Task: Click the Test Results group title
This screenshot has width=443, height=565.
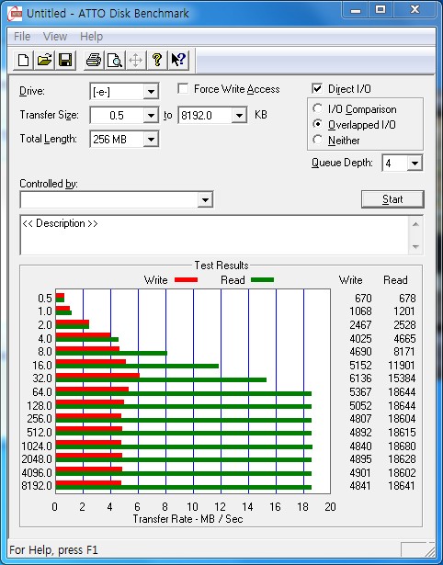Action: coord(221,266)
